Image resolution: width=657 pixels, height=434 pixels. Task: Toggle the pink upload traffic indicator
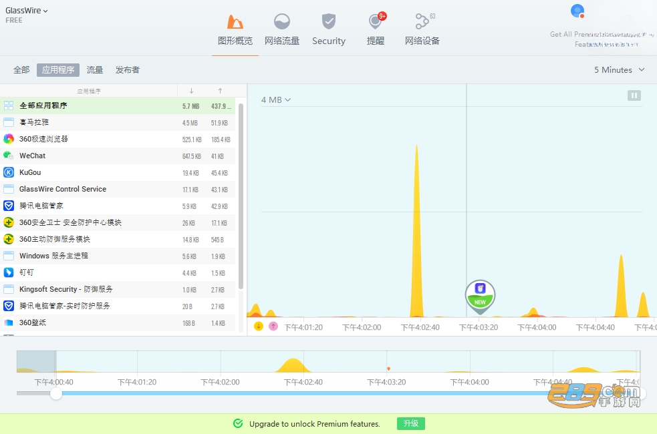coord(273,326)
